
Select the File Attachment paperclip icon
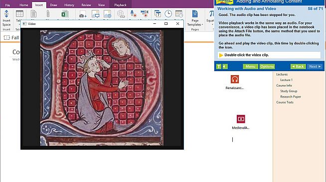point(48,14)
